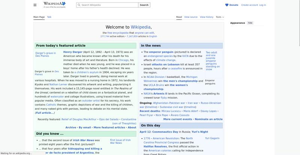Select the View source tab
The image size is (300, 155).
191,17
